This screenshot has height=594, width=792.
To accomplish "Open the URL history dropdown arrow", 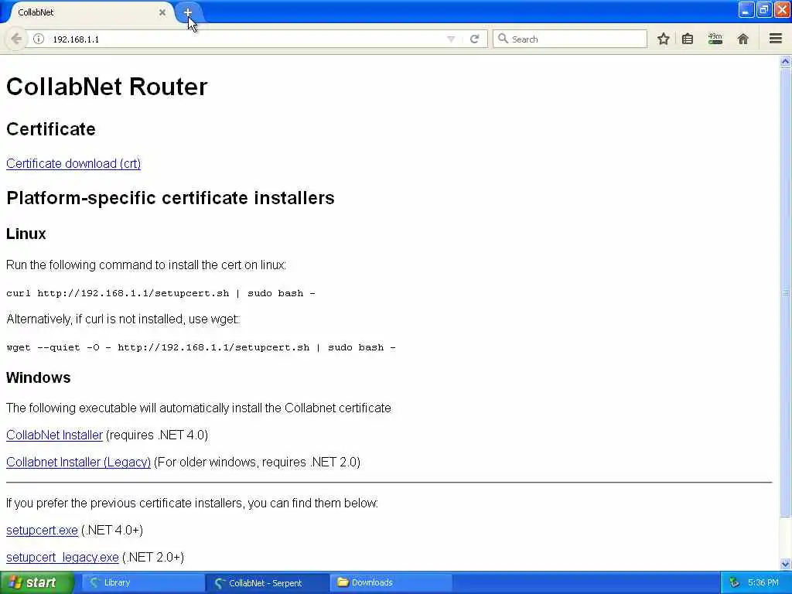I will (451, 39).
